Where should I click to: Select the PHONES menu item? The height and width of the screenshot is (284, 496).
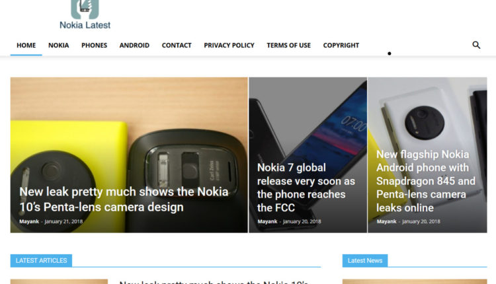(95, 45)
